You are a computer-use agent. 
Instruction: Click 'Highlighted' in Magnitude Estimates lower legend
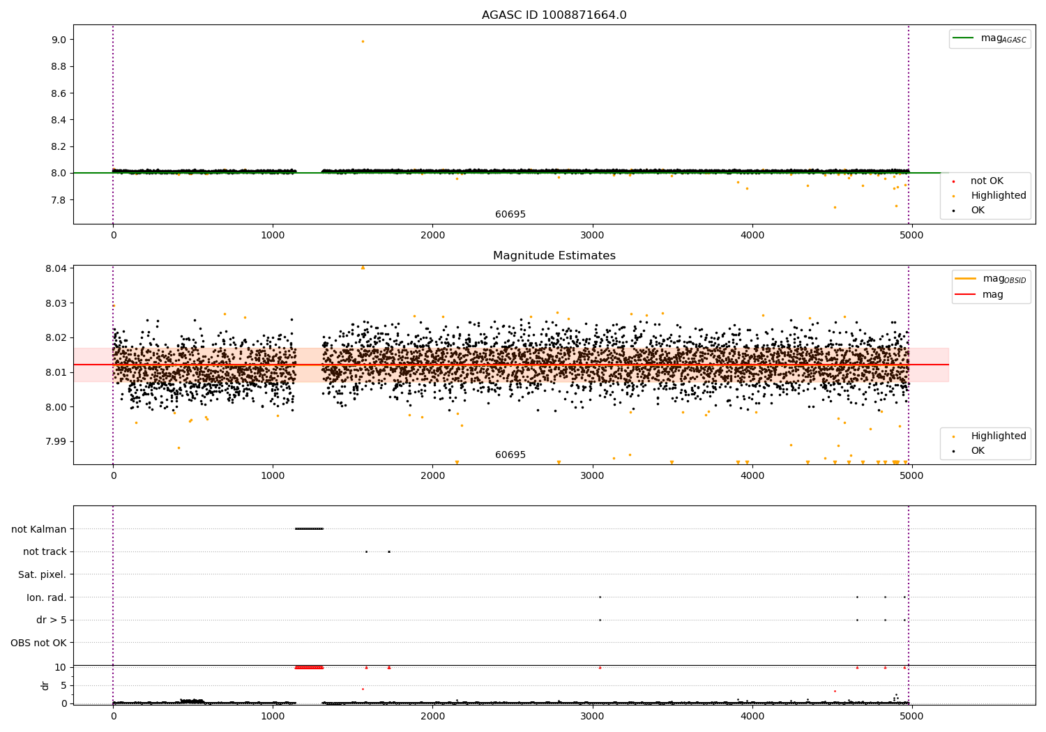999,436
